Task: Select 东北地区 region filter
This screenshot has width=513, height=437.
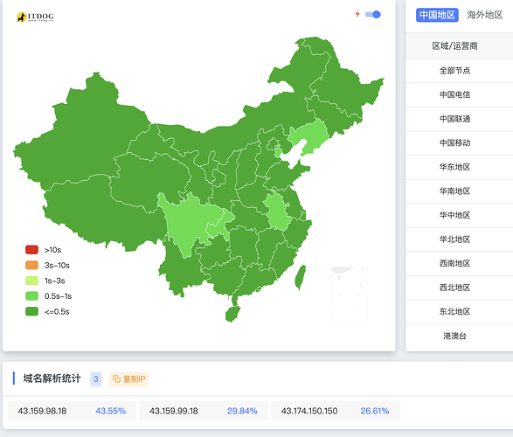Action: pyautogui.click(x=454, y=312)
